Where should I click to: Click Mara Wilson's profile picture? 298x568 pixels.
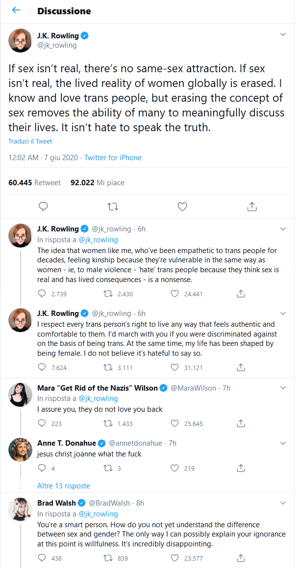(20, 393)
